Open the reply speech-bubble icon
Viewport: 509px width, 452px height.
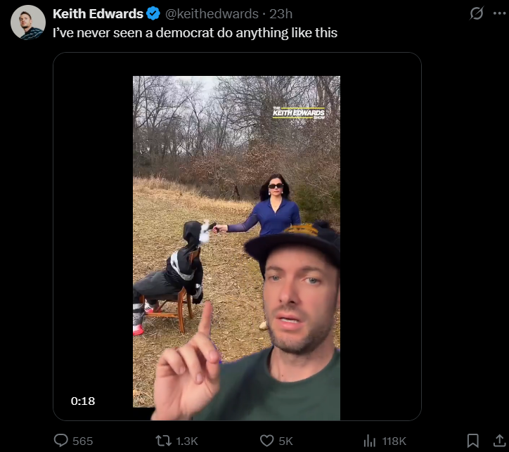tap(60, 441)
